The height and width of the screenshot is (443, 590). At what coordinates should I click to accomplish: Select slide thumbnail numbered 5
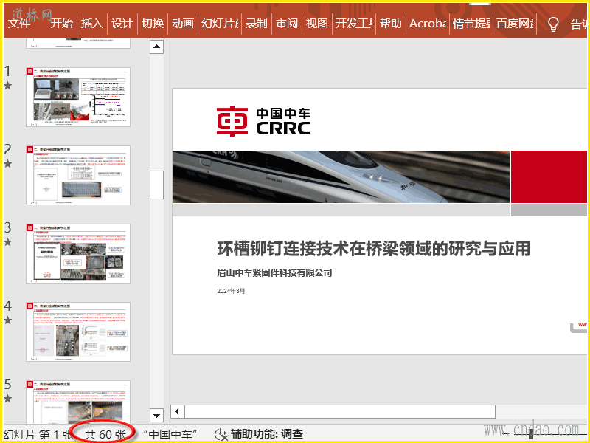pos(78,402)
